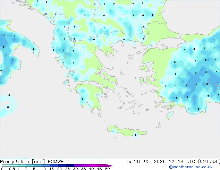Click the 35–40 violet legend swatch
Image resolution: width=220 pixels, height=170 pixels.
click(x=86, y=165)
